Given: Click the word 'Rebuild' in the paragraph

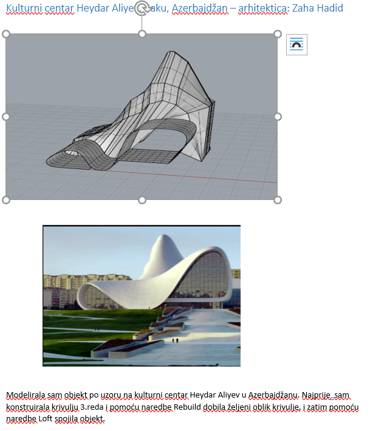Looking at the screenshot, I should [187, 407].
